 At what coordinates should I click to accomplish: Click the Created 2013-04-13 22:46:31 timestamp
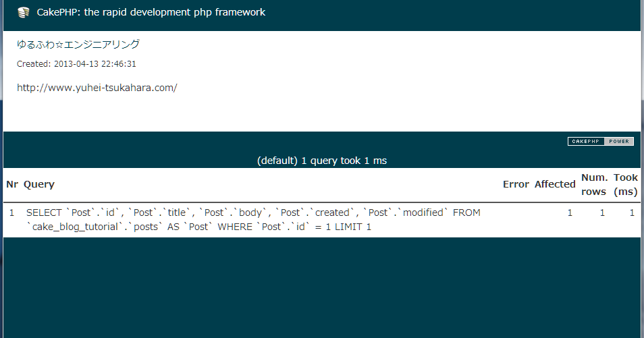(x=76, y=63)
